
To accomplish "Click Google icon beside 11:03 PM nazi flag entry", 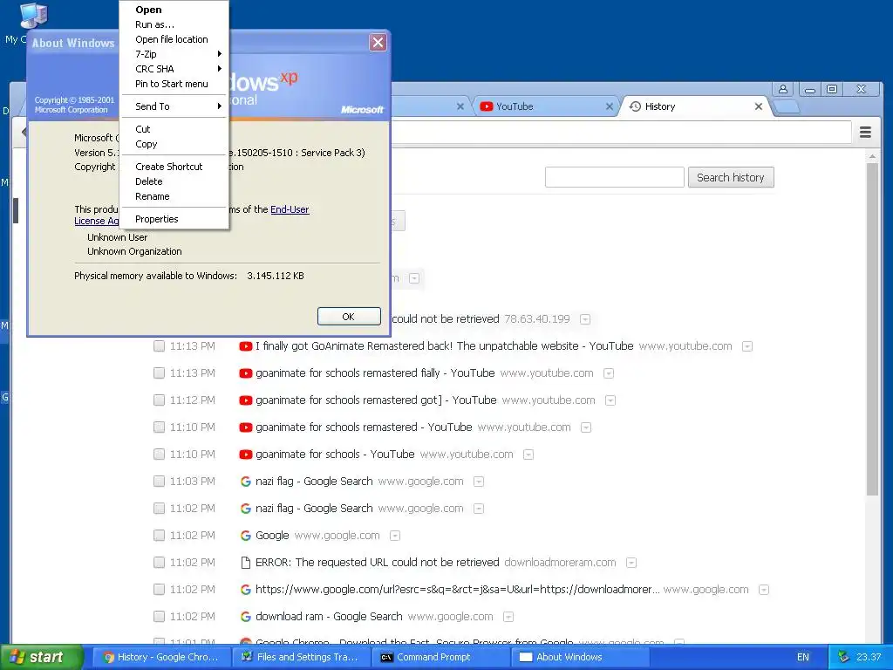I will 245,482.
